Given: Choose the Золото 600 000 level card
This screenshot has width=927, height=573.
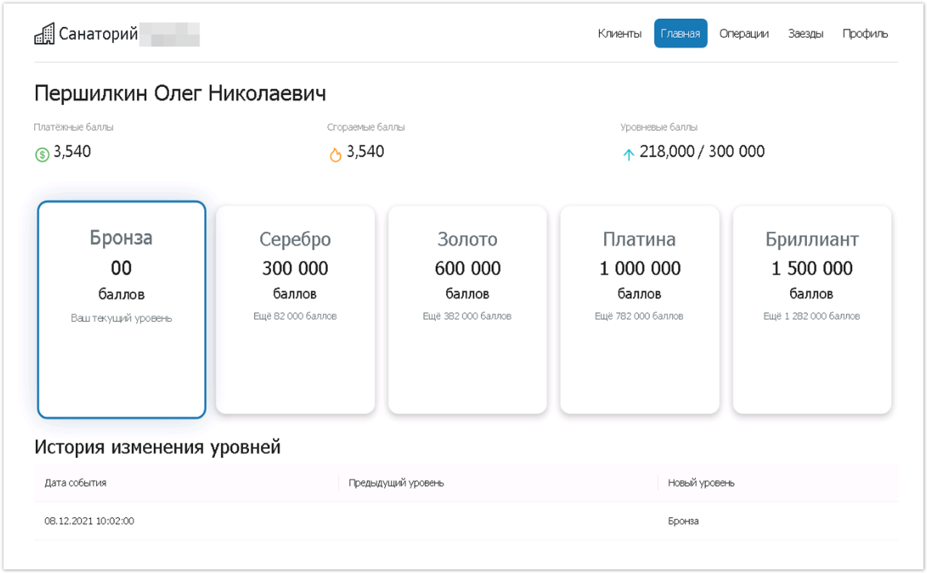Looking at the screenshot, I should click(x=467, y=309).
